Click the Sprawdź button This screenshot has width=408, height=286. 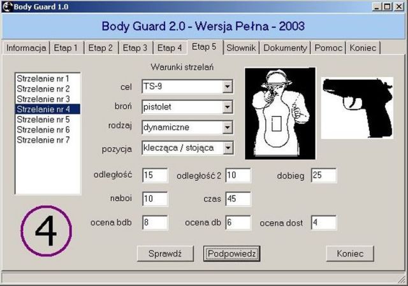(x=165, y=254)
